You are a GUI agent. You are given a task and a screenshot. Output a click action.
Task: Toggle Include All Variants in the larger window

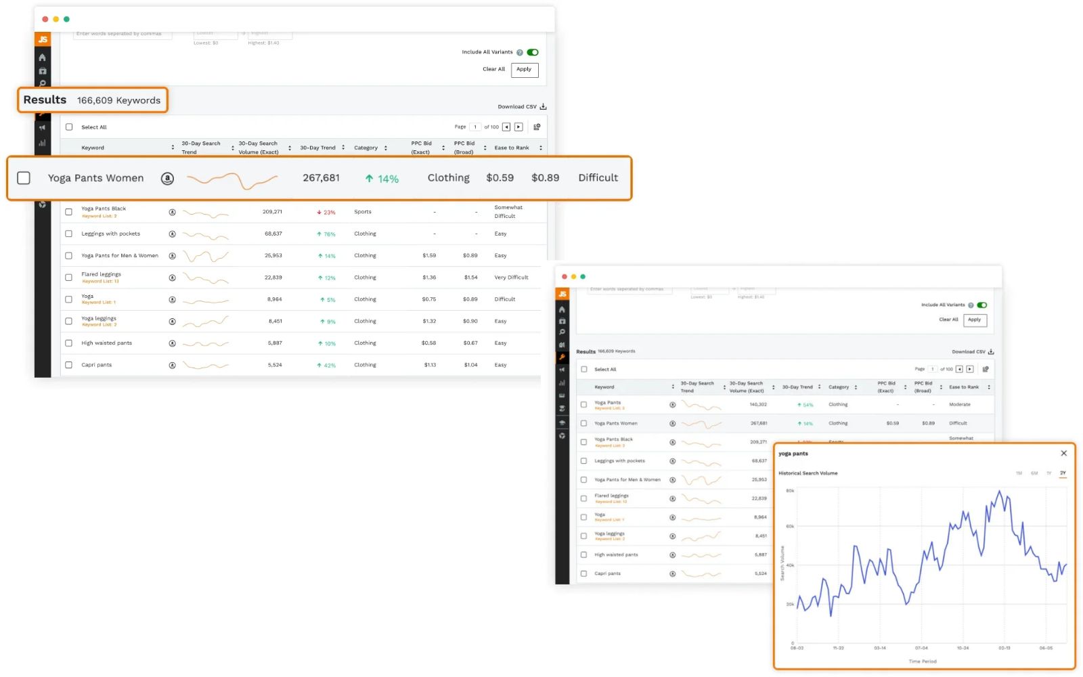pos(533,52)
